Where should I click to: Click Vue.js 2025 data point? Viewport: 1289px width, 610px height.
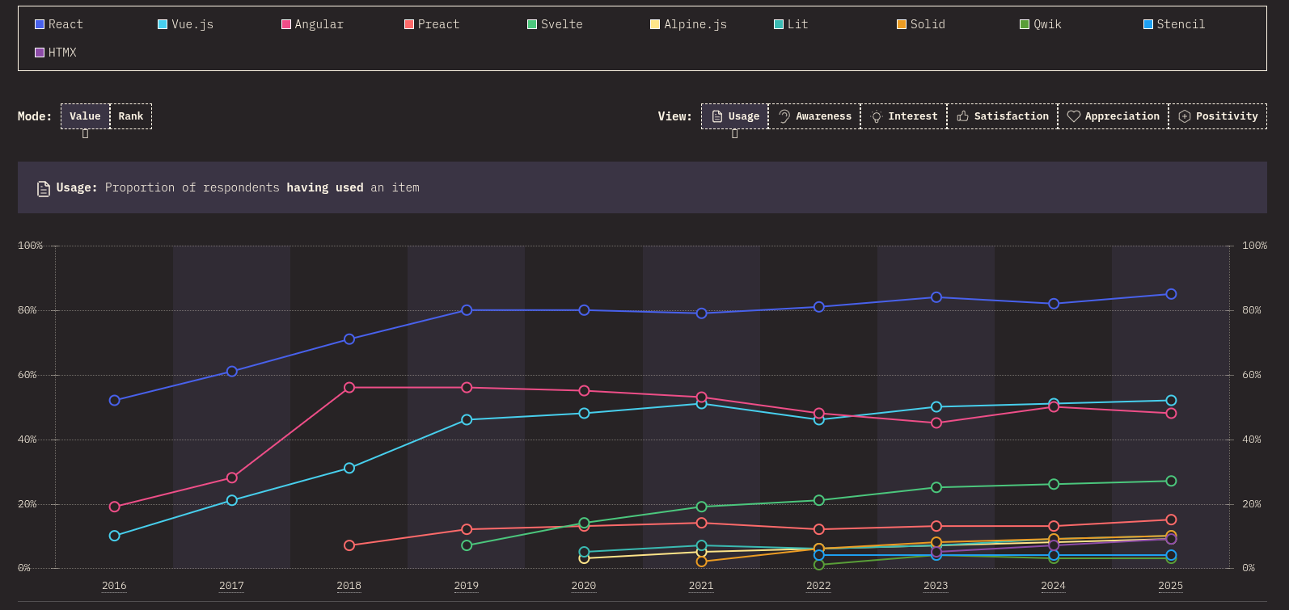(x=1171, y=401)
